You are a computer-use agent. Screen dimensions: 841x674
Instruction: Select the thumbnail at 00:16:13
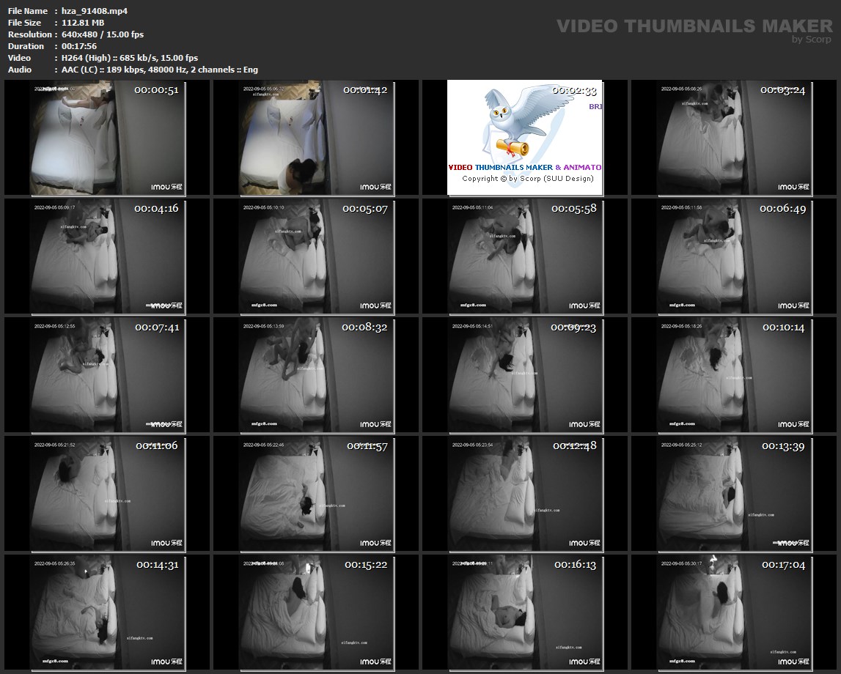[525, 613]
